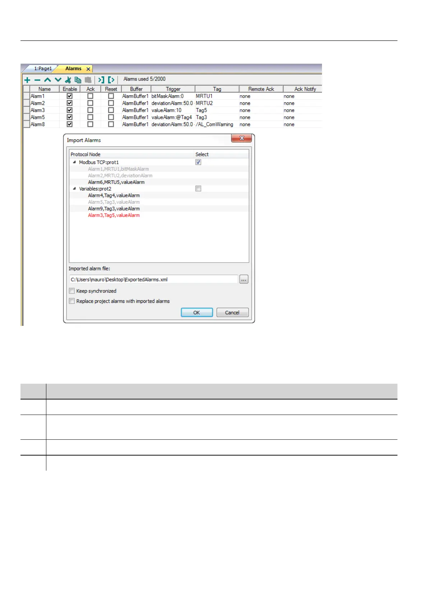Click Ack Notify none cell for Alarm8

click(x=303, y=124)
